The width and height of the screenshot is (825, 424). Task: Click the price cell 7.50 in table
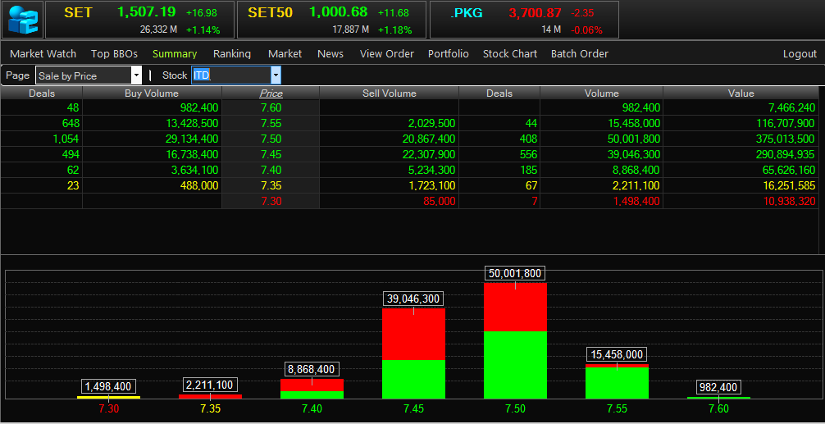[x=271, y=139]
